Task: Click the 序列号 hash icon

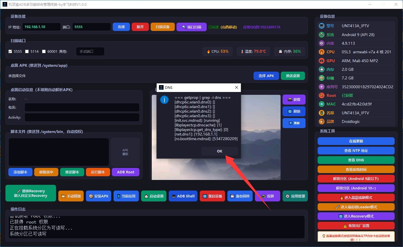Action: click(x=322, y=87)
